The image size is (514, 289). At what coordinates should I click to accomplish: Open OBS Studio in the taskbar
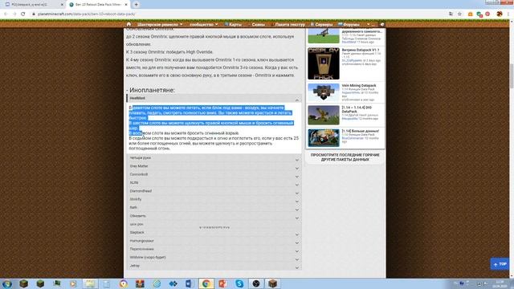(x=256, y=283)
